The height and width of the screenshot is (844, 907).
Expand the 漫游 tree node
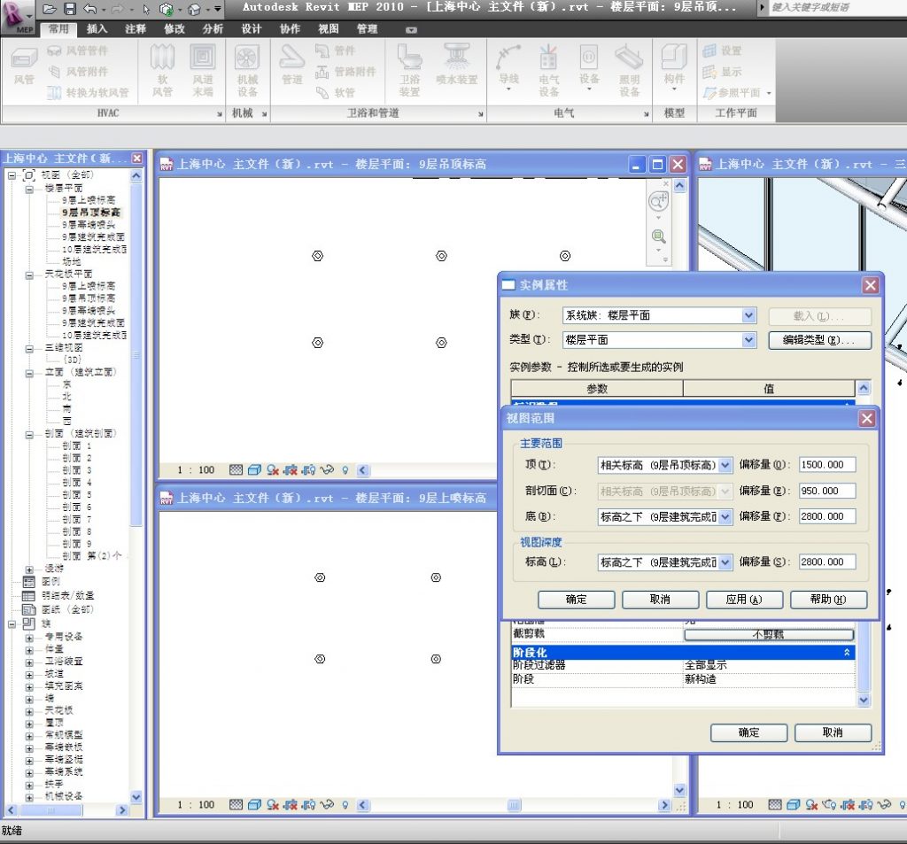[29, 569]
